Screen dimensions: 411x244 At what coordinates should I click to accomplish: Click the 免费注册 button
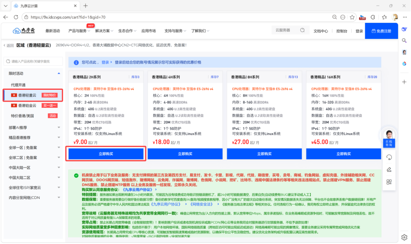point(381,31)
